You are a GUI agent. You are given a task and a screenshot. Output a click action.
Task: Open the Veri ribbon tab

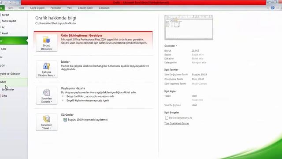70,8
